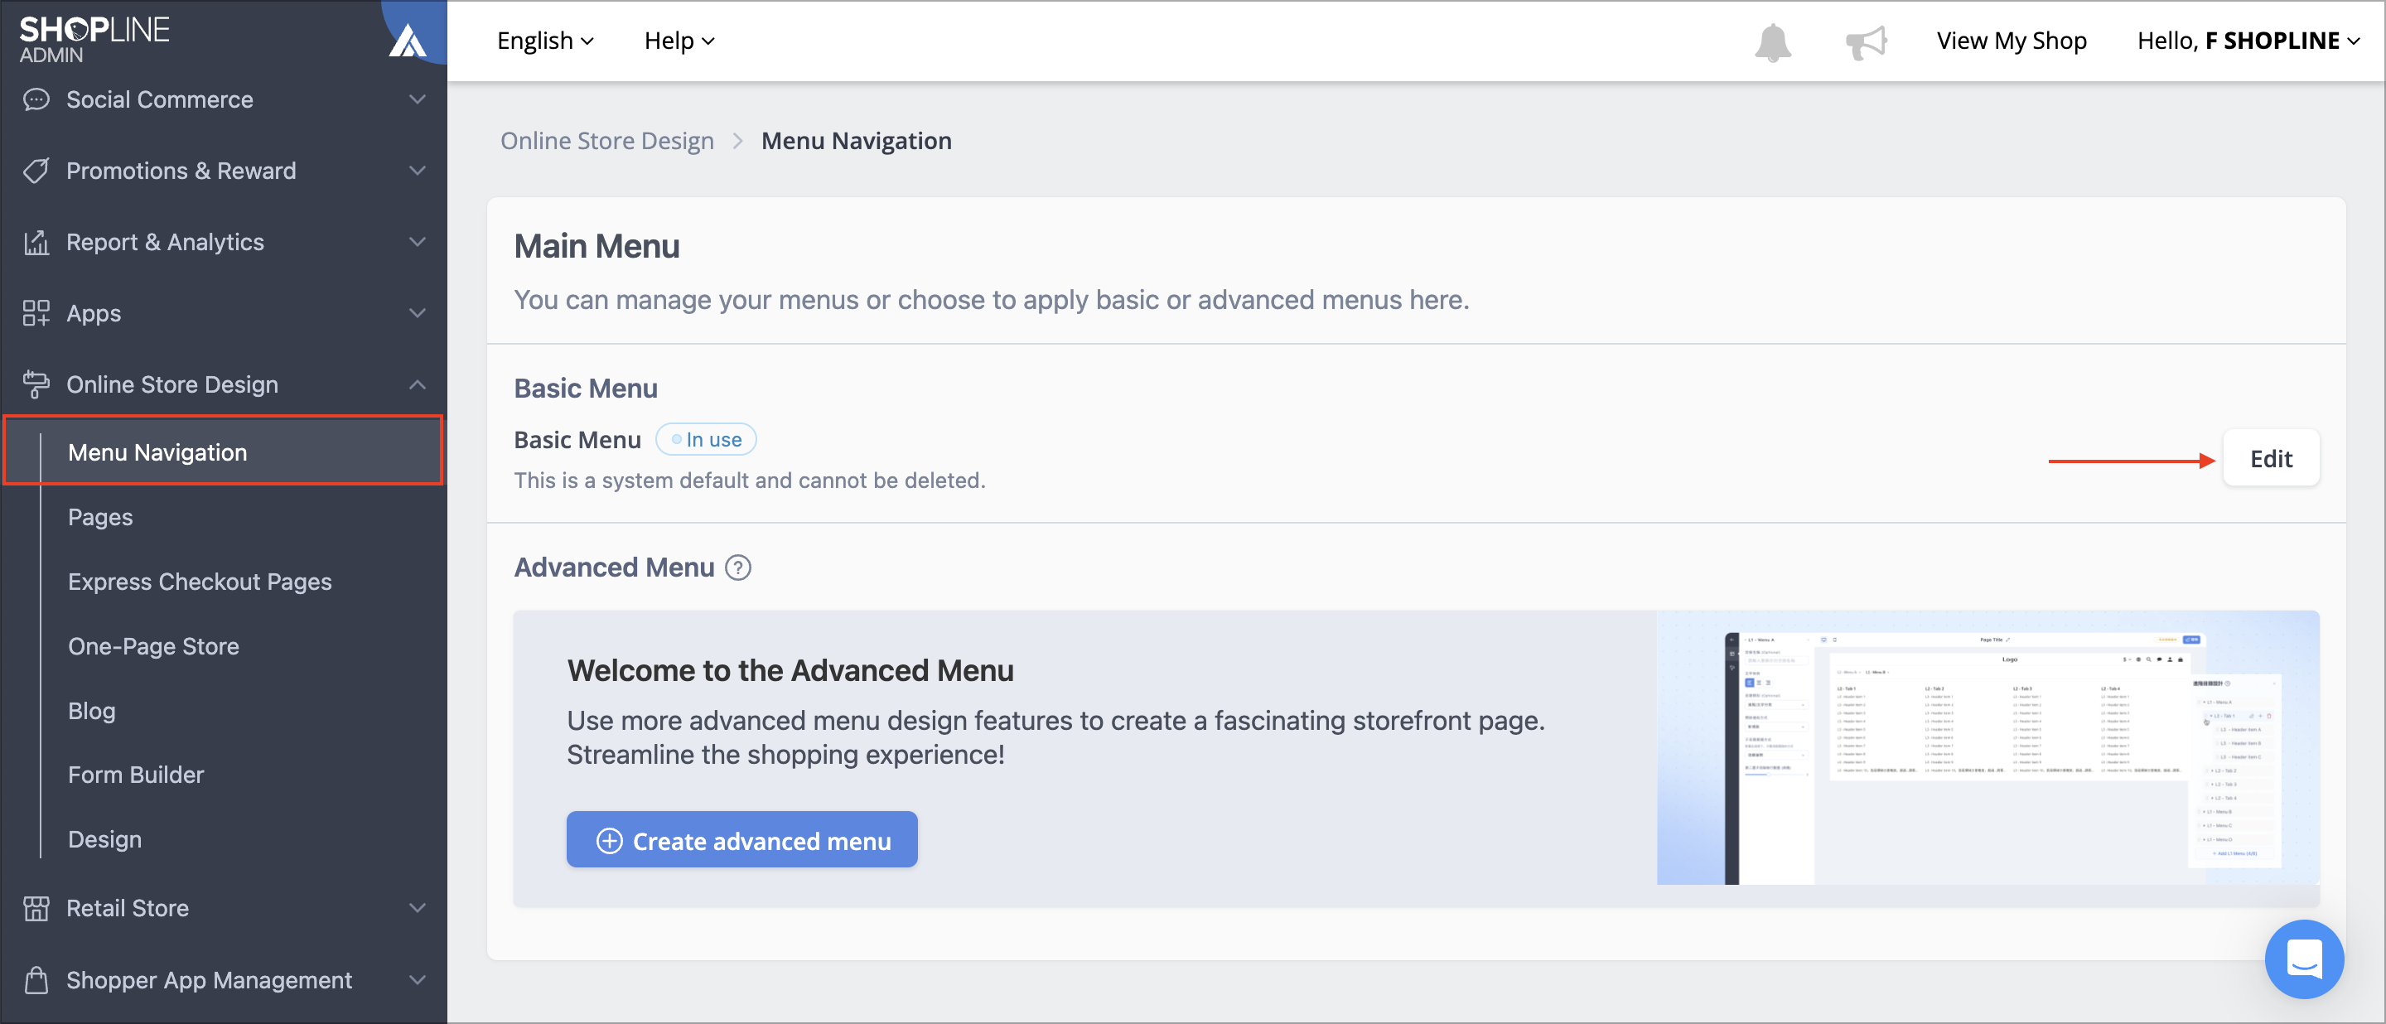Click the Report & Analytics chart icon

36,242
